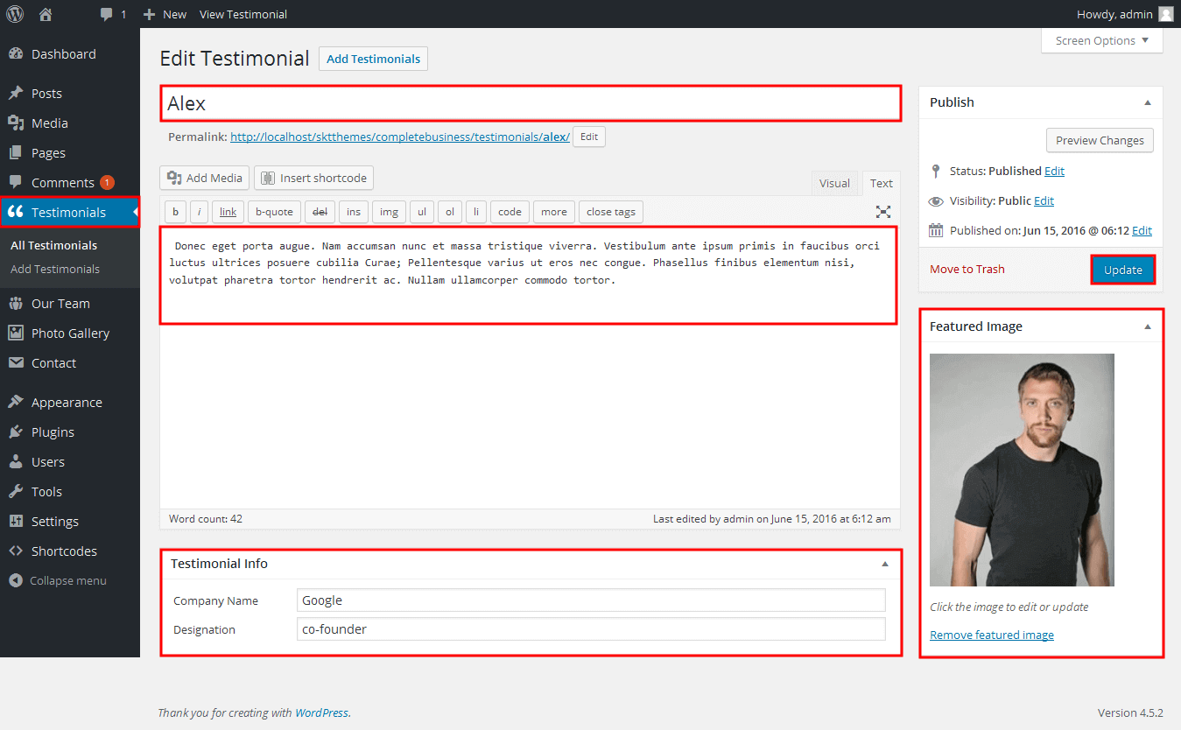Click the Company Name field with Google
Screen dimensions: 1181x730
591,600
